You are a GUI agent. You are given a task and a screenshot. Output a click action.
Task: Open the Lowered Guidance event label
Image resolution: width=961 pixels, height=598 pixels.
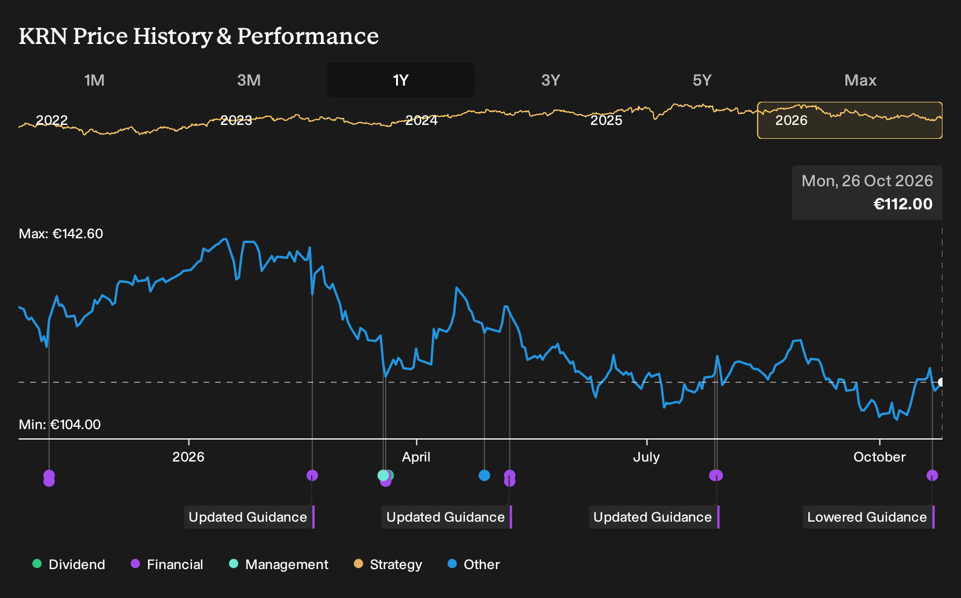click(x=868, y=517)
